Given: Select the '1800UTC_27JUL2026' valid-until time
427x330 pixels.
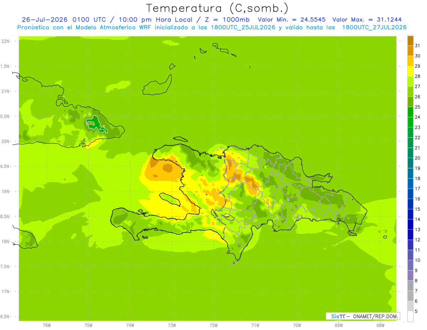Looking at the screenshot, I should tap(374, 27).
